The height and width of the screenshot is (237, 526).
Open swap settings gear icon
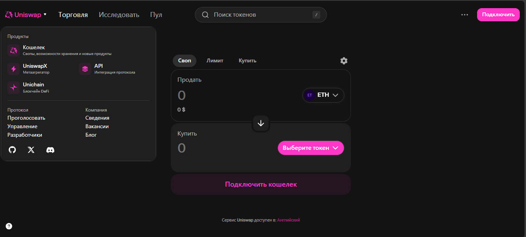[344, 61]
